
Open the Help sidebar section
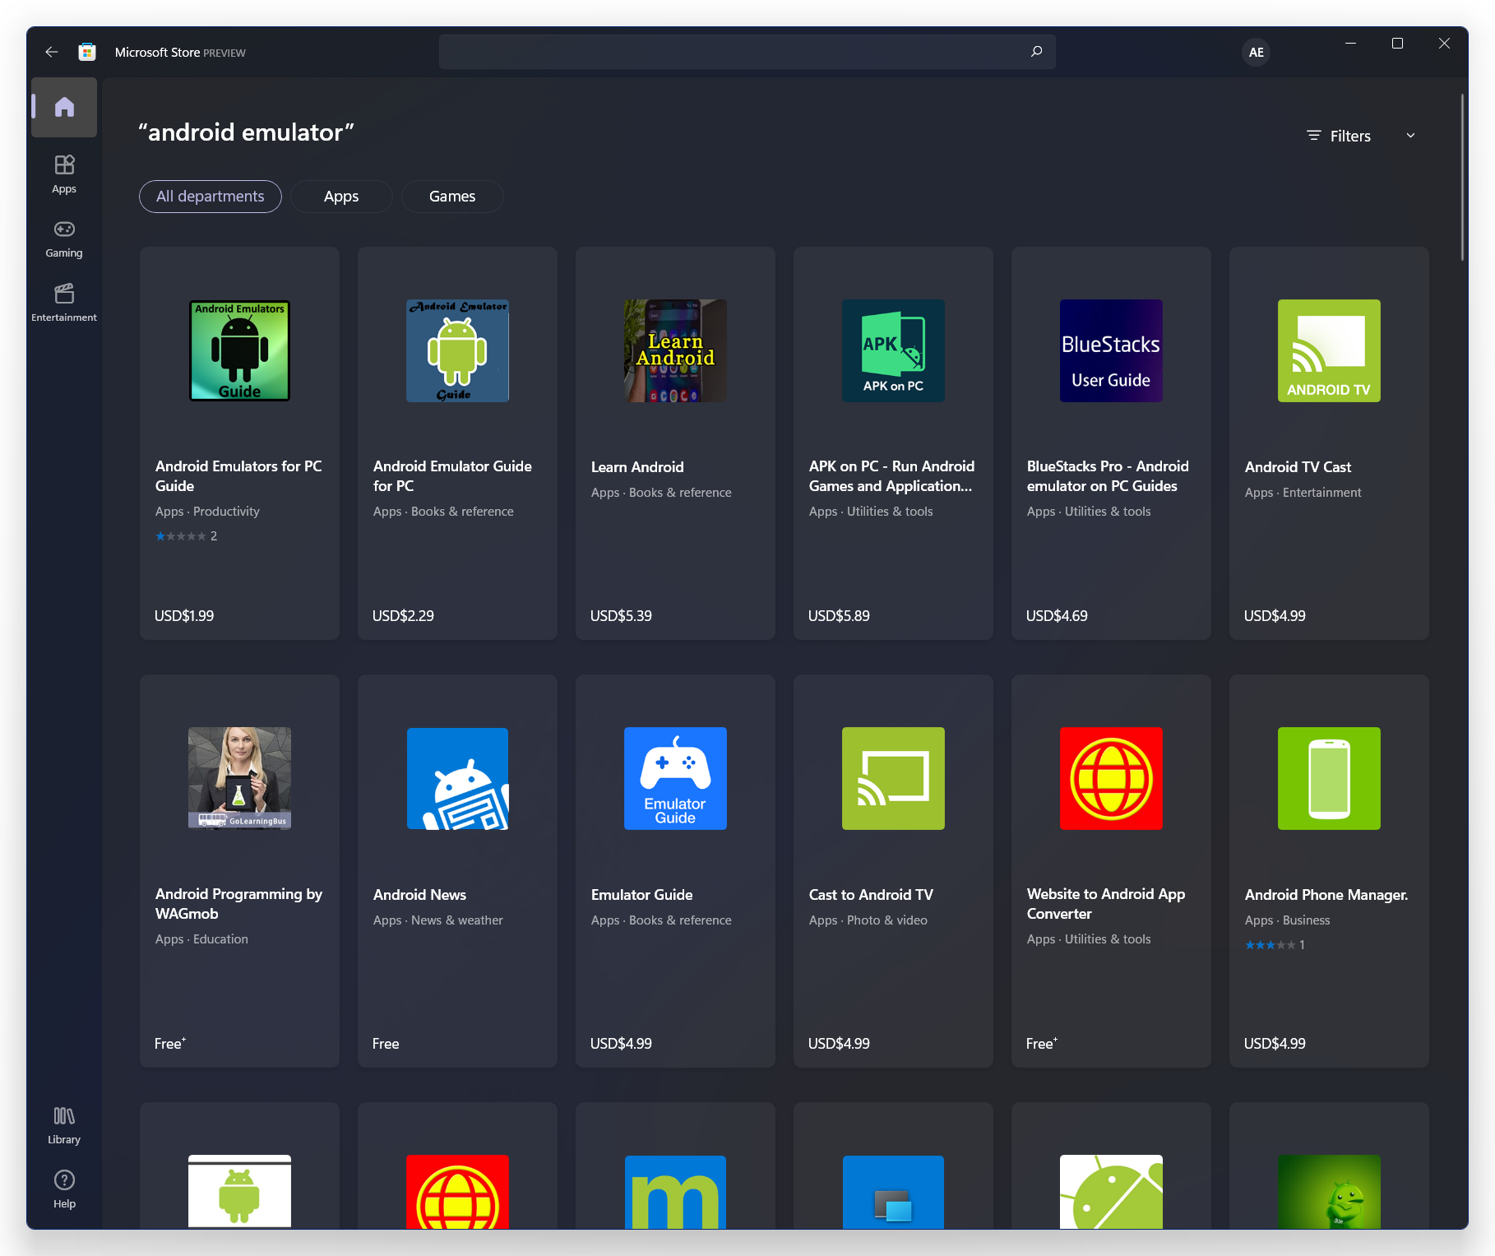(64, 1189)
